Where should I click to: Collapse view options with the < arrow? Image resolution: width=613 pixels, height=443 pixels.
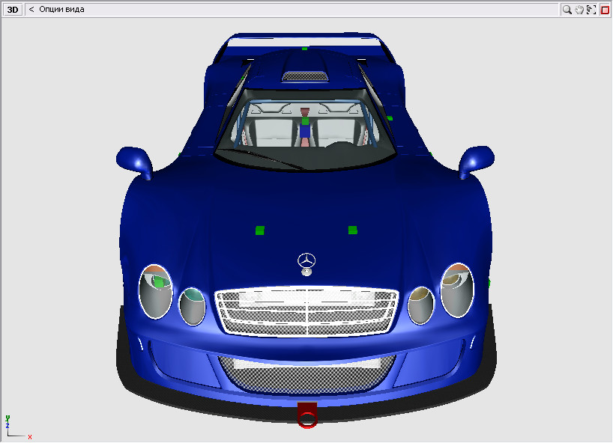[x=31, y=10]
